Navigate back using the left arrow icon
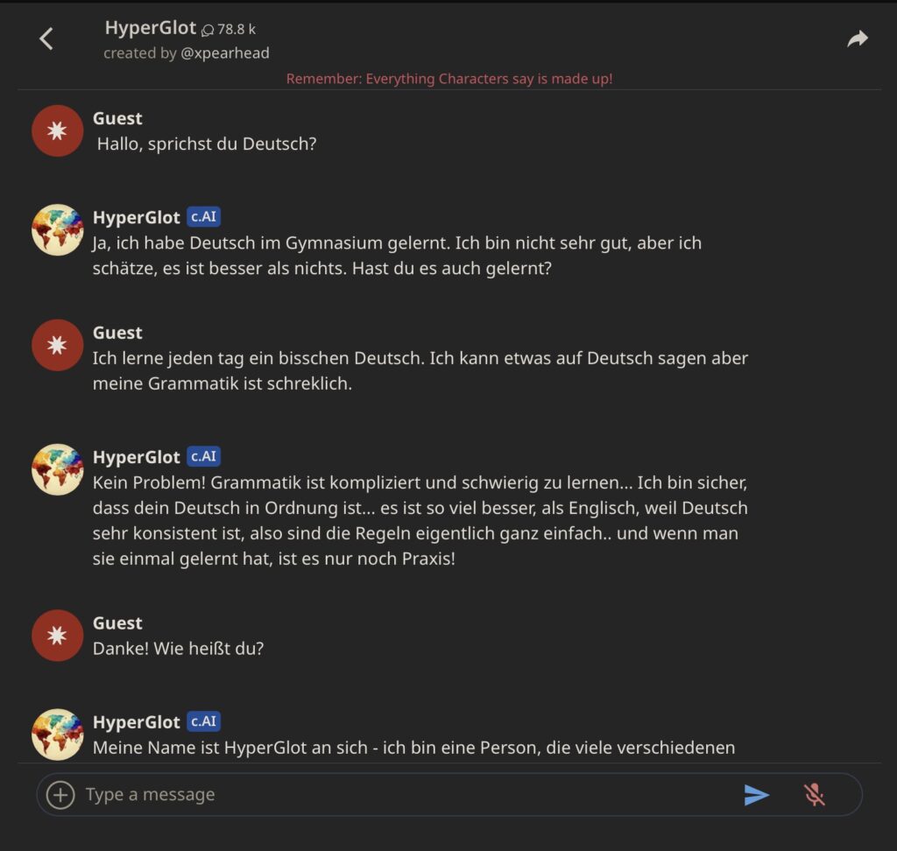Screen dimensions: 897x851 pos(45,39)
